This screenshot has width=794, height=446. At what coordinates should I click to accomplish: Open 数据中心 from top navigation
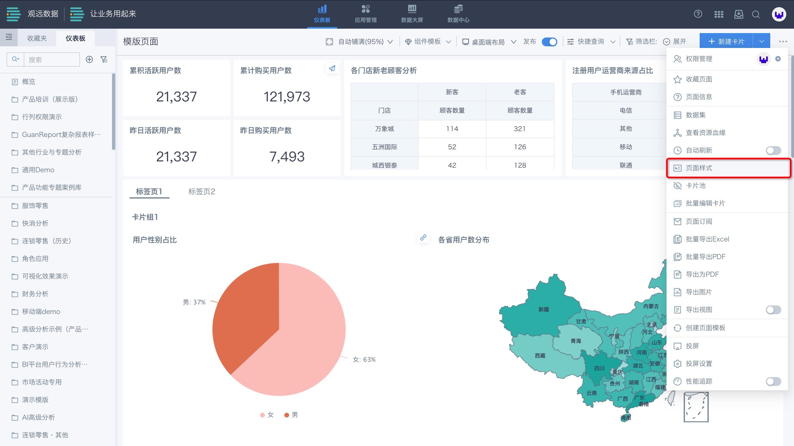coord(458,14)
